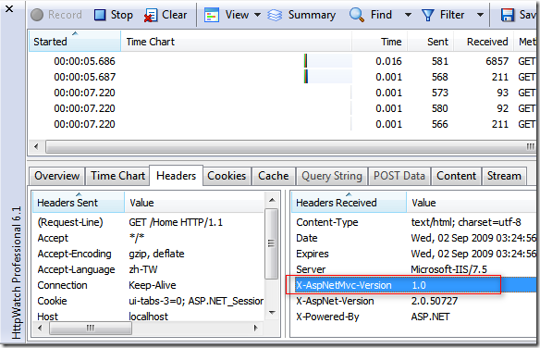Select the Content-Type received header
Viewport: 540px width, 348px height.
point(414,222)
